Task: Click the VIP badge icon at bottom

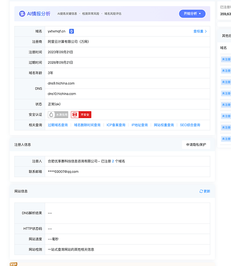Action: click(13, 264)
